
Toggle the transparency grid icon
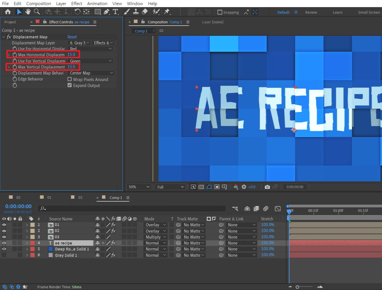click(201, 187)
